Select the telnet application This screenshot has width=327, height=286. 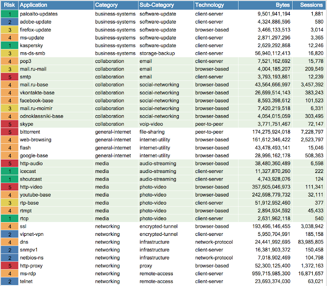click(26, 281)
